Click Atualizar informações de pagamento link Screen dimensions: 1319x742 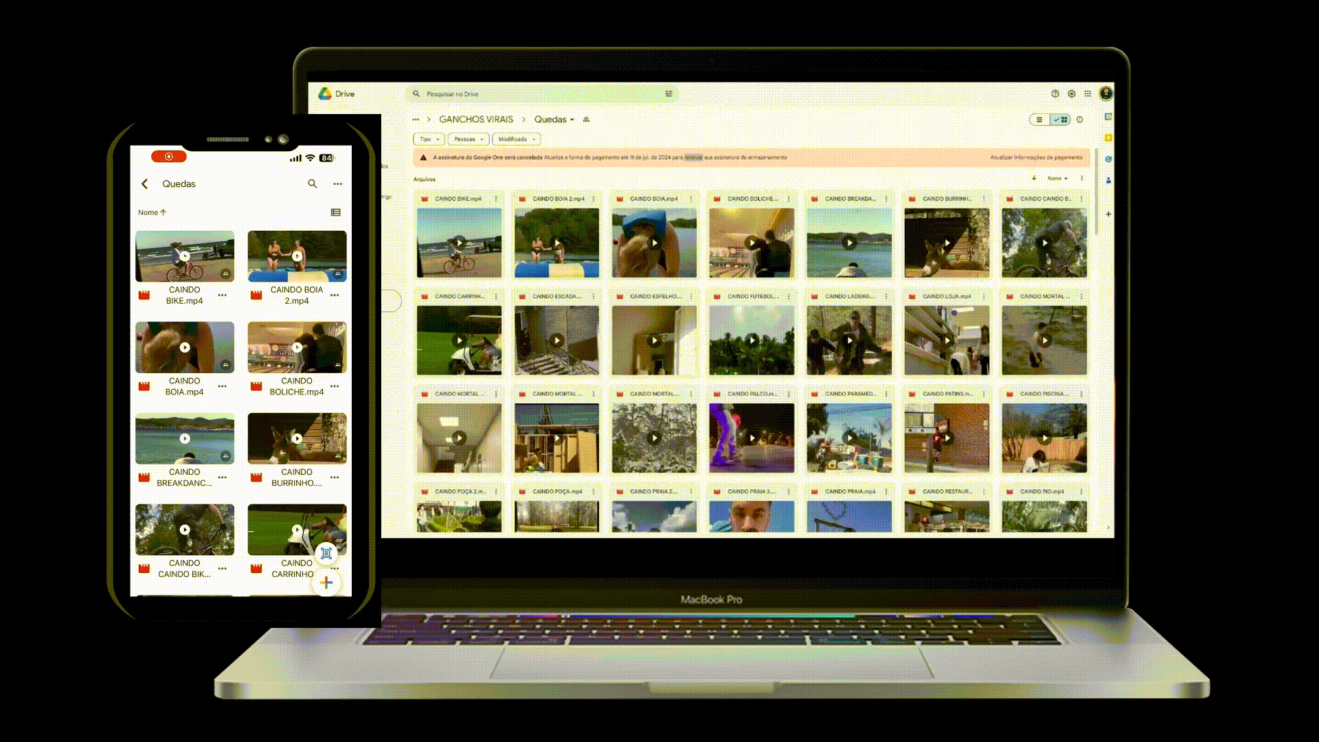[x=1036, y=157]
